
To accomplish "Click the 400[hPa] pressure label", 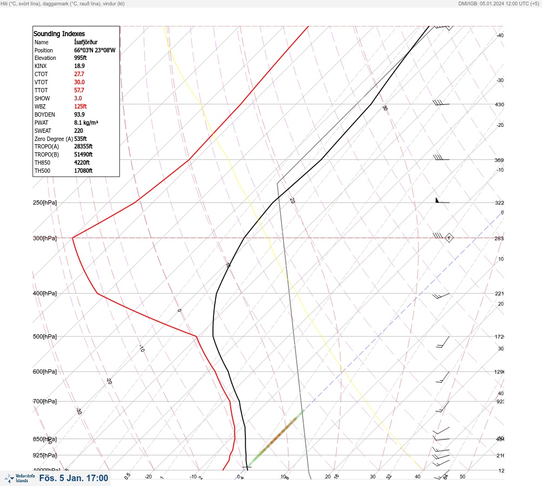I will point(45,293).
